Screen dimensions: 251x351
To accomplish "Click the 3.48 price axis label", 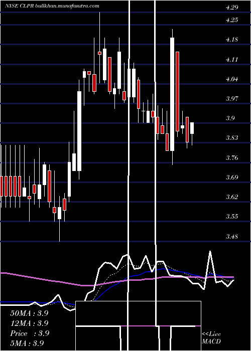I will (232, 236).
